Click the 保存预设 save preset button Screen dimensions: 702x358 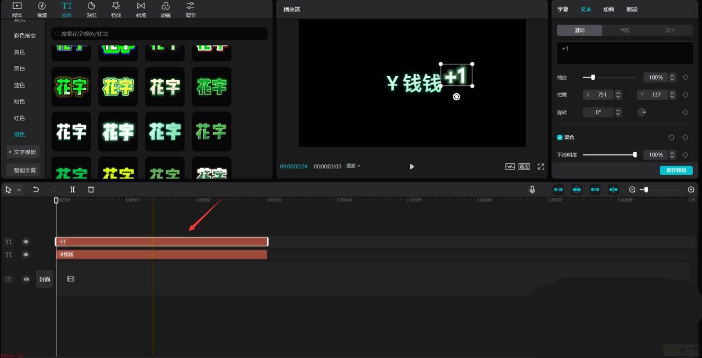click(x=676, y=170)
